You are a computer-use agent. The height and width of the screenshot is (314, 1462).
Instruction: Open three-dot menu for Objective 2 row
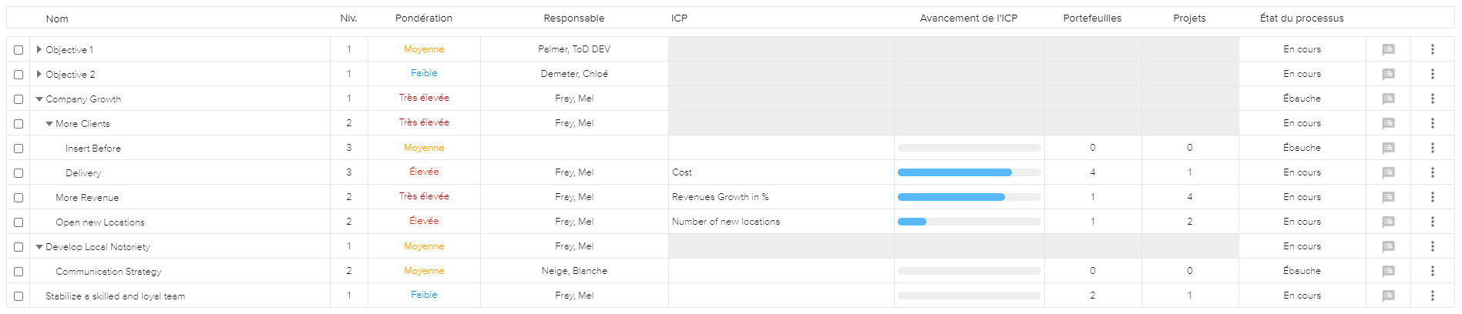tap(1432, 74)
